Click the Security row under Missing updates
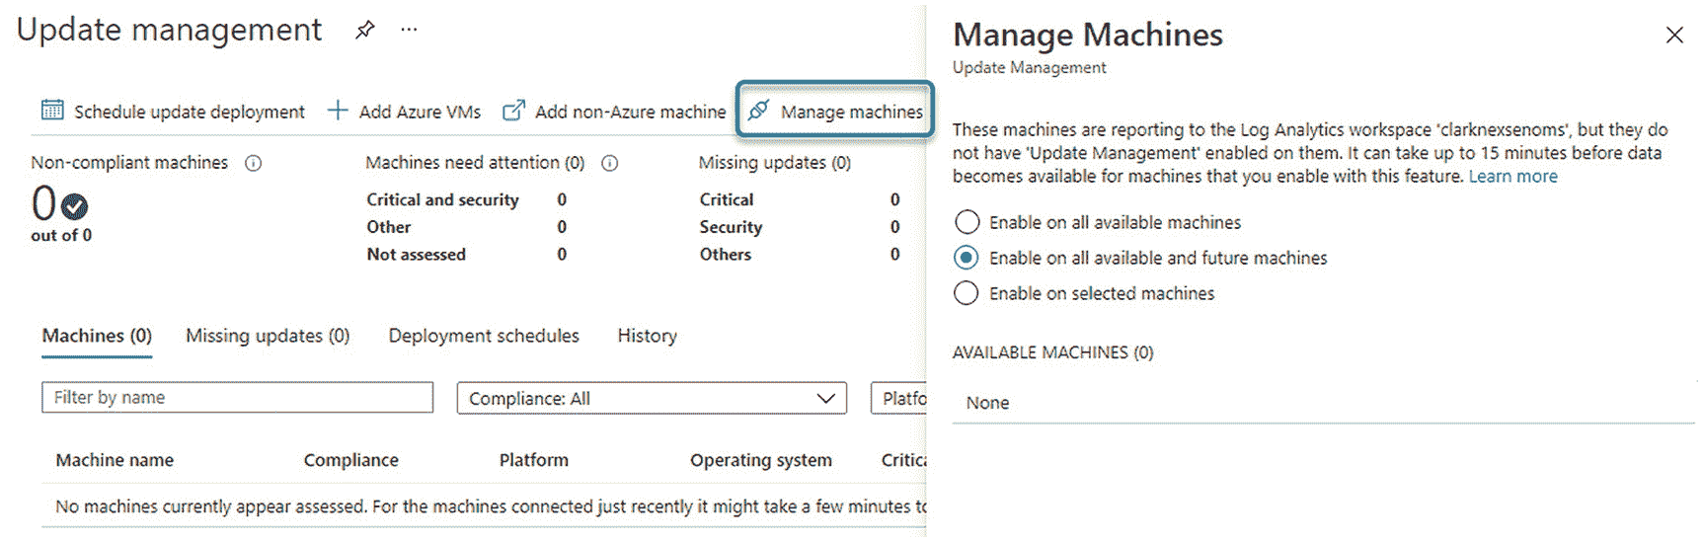 pyautogui.click(x=800, y=227)
